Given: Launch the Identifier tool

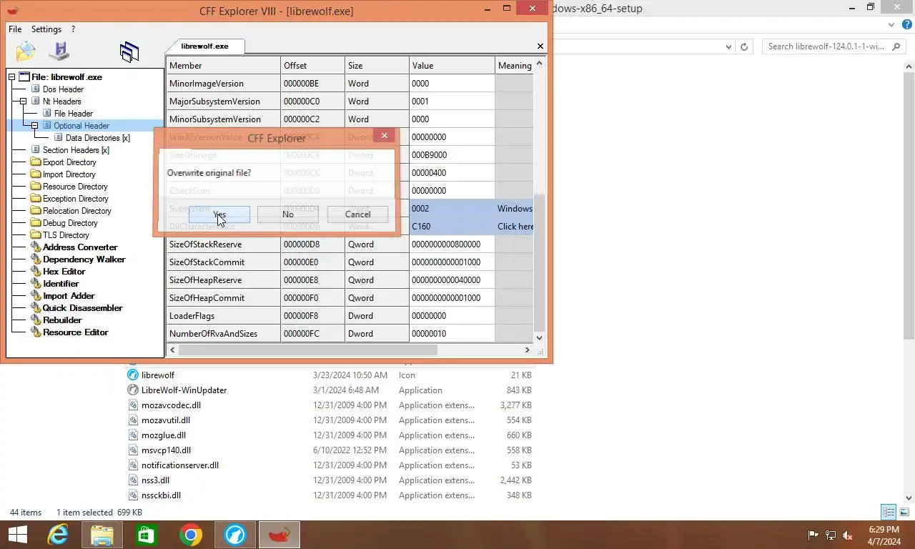Looking at the screenshot, I should 61,284.
